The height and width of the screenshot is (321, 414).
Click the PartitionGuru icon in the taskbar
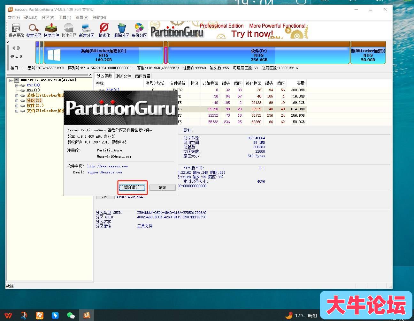click(87, 316)
